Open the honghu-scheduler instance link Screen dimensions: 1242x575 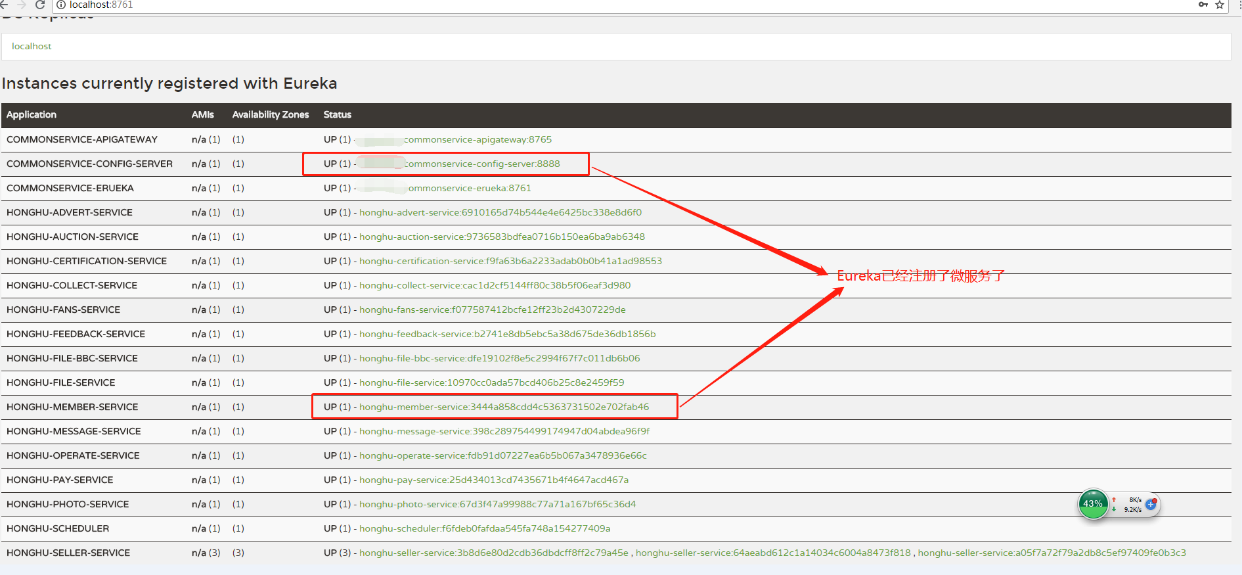coord(485,528)
